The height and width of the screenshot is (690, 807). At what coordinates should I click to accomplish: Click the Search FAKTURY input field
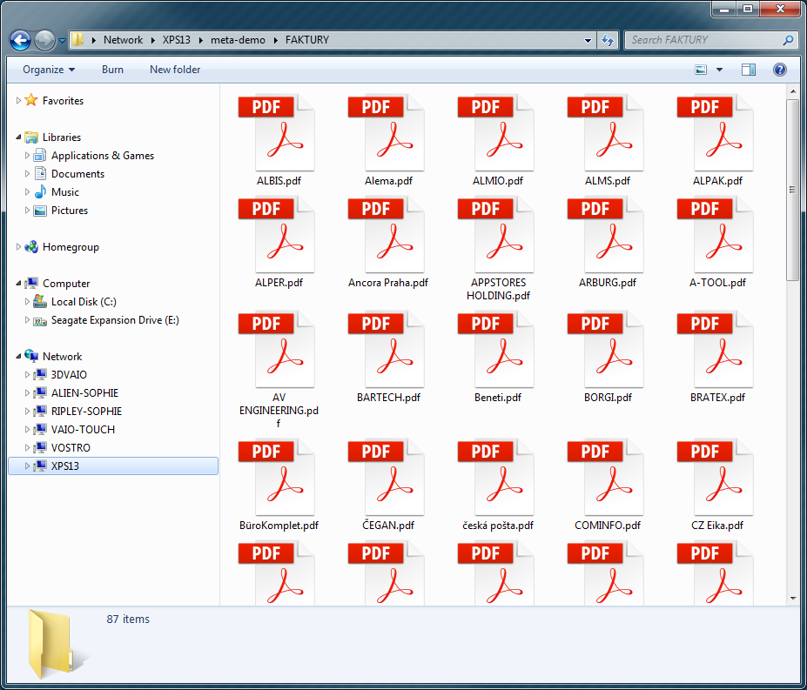point(703,40)
